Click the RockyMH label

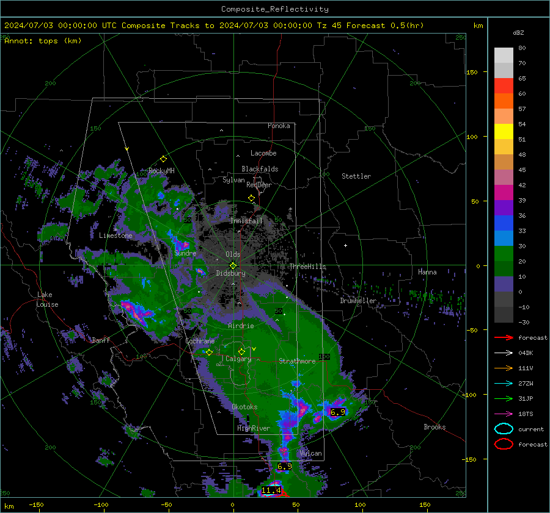[x=161, y=171]
